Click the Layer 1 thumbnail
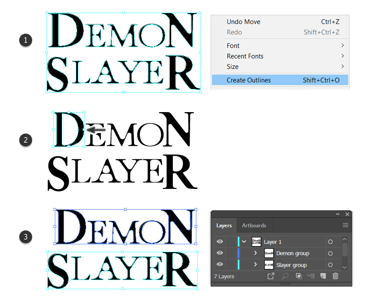The height and width of the screenshot is (301, 370). pos(256,242)
